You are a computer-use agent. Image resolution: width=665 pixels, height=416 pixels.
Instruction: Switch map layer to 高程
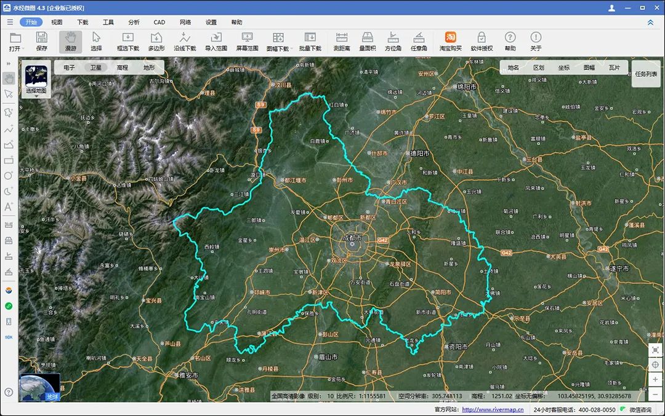(x=122, y=68)
